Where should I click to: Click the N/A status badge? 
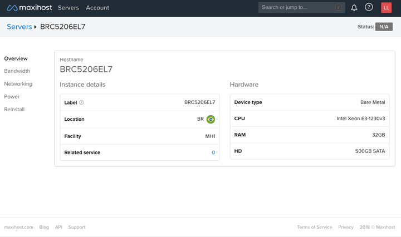(384, 27)
